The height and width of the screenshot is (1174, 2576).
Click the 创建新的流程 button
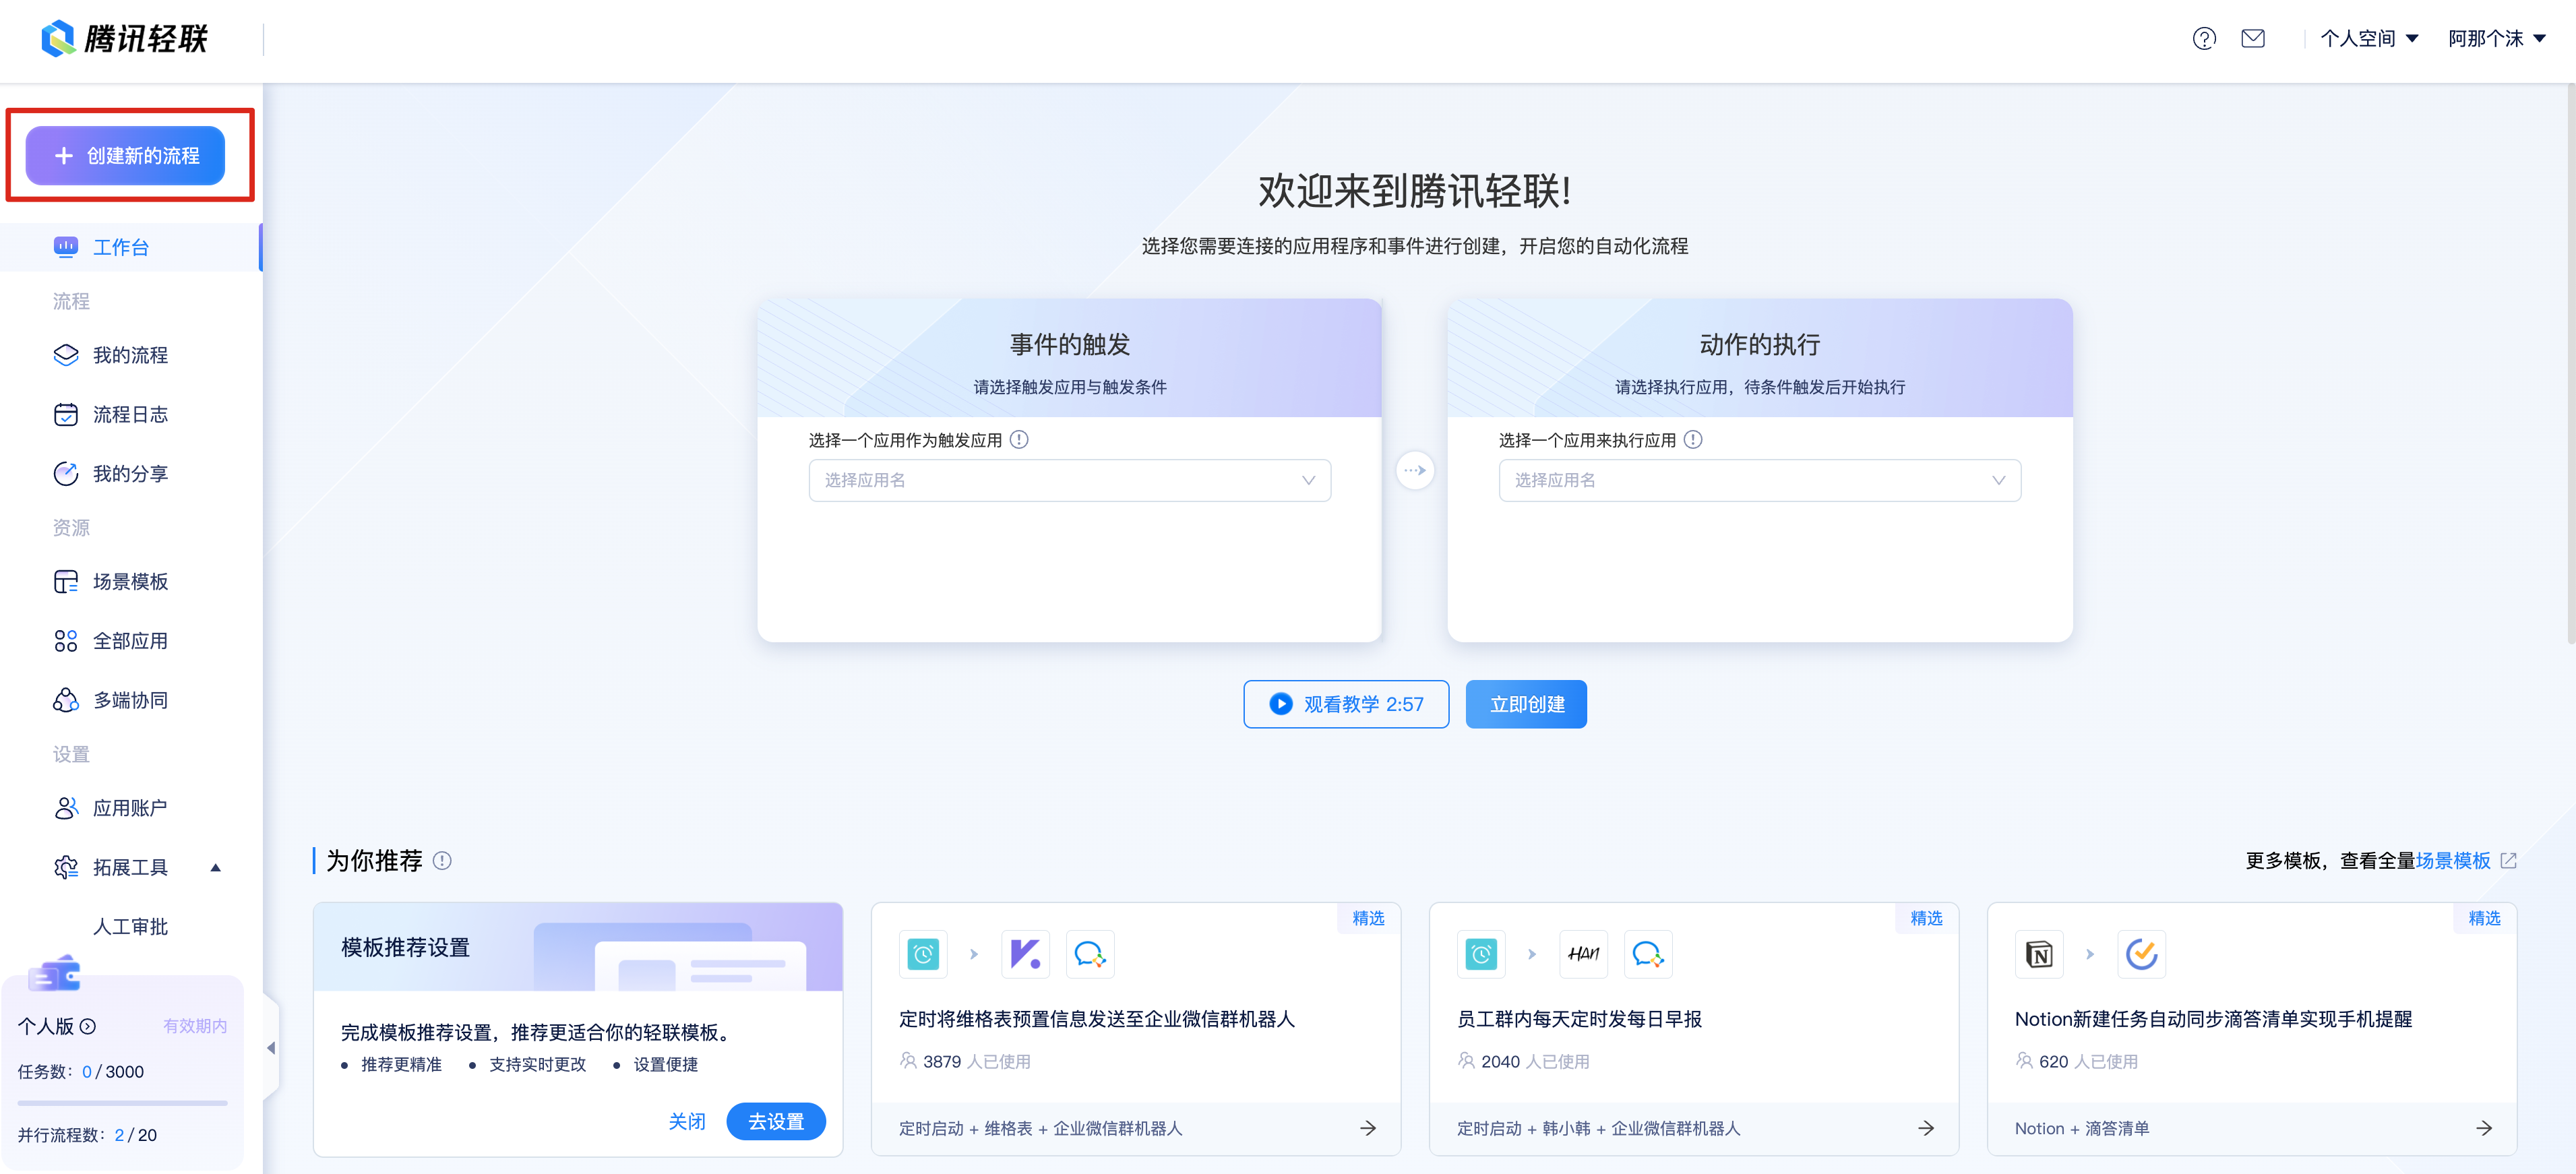coord(125,156)
